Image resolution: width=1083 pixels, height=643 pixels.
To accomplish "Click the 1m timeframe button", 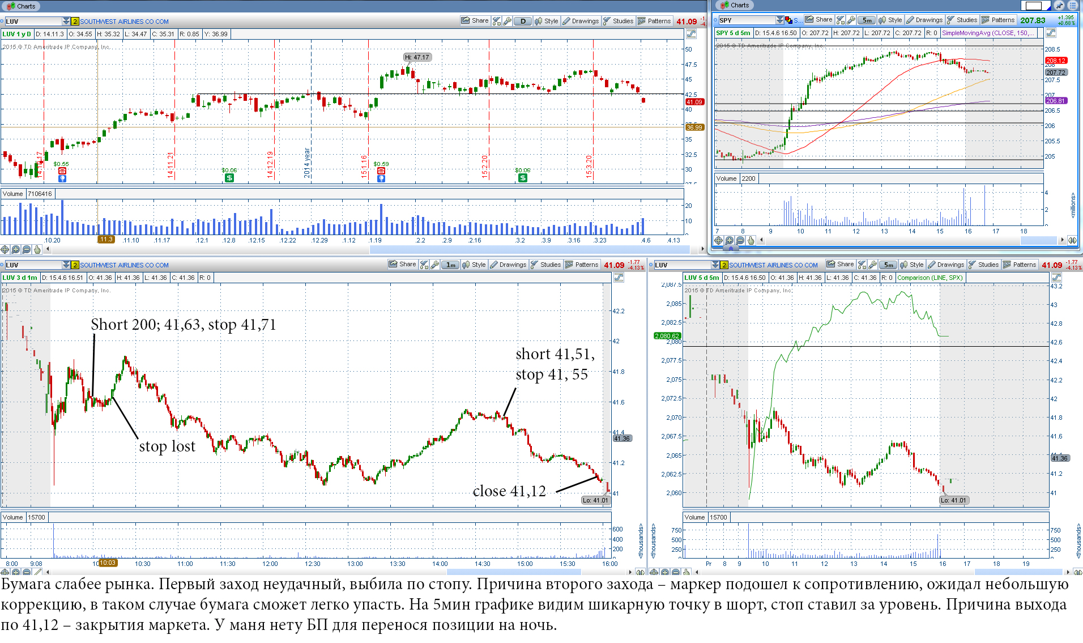I will point(450,265).
